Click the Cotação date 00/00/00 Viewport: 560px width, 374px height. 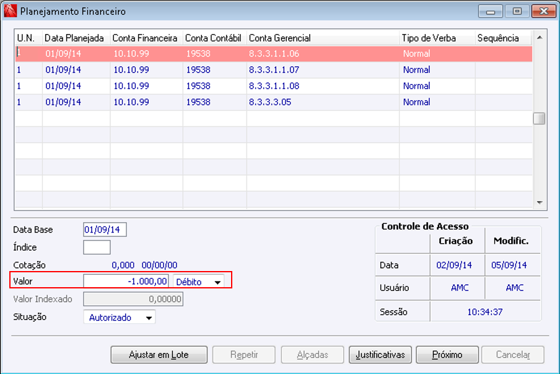click(160, 265)
